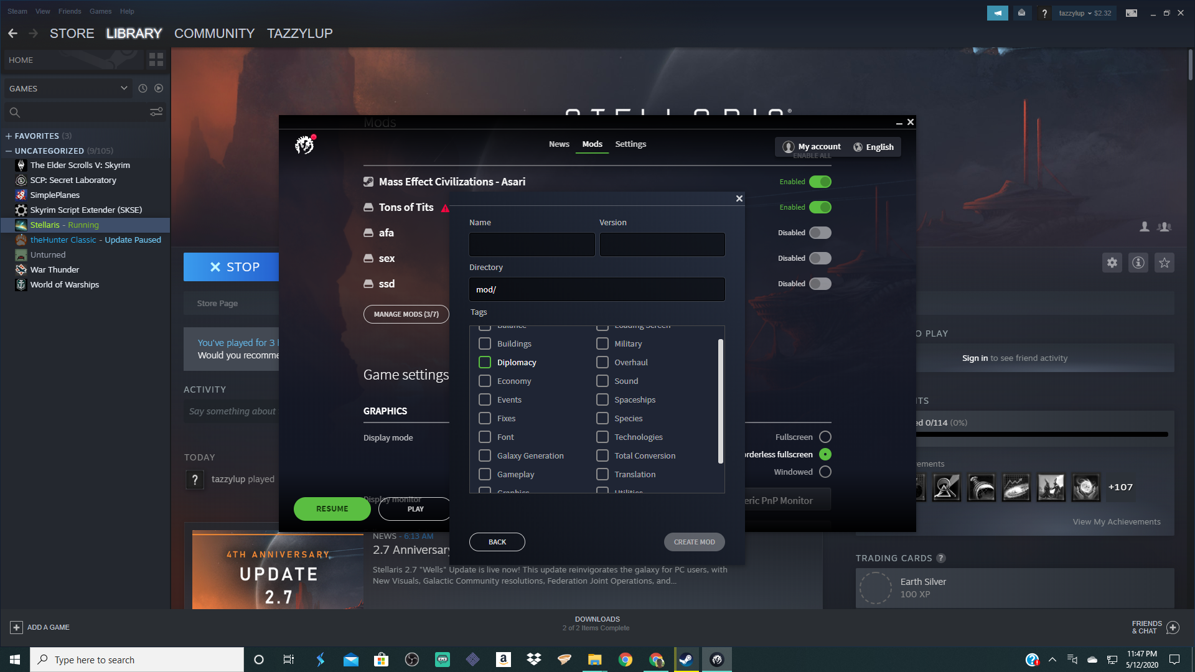
Task: Check the Military tag checkbox
Action: coord(602,343)
